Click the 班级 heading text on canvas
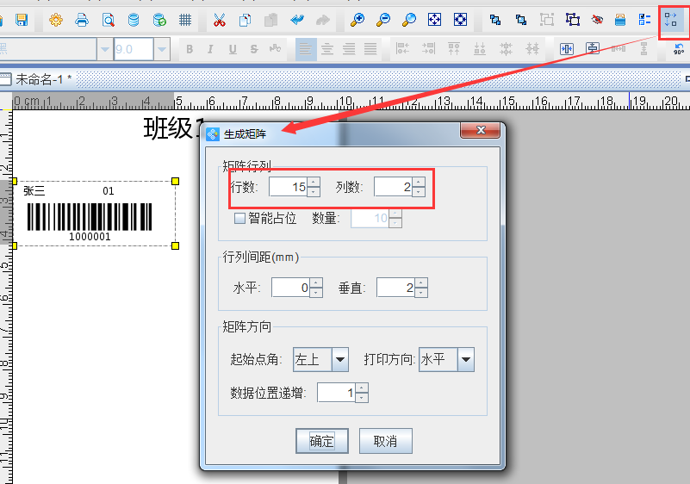 coord(174,128)
